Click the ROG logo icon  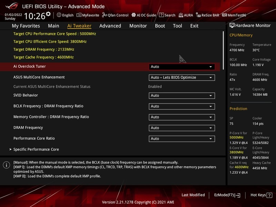pyautogui.click(x=12, y=6)
